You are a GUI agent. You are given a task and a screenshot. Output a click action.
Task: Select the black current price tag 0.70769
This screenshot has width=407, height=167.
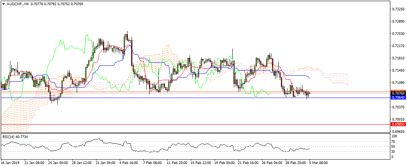click(398, 93)
